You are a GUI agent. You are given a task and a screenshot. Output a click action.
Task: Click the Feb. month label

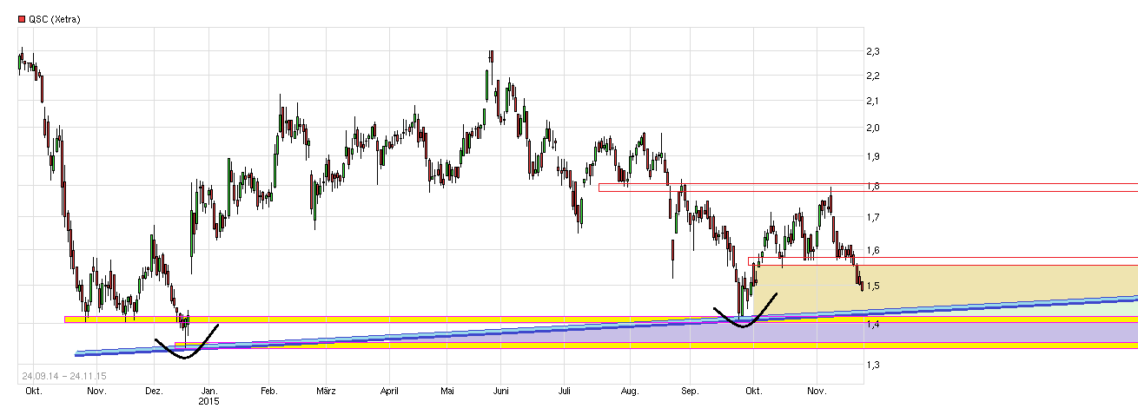point(268,392)
